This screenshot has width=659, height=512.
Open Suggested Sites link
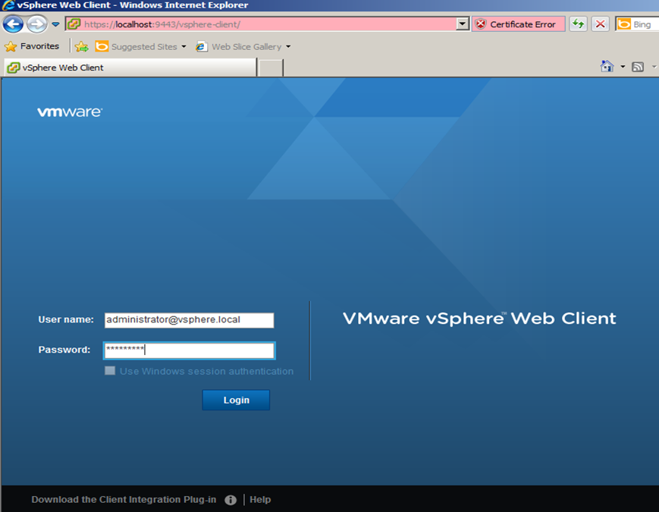[x=137, y=47]
